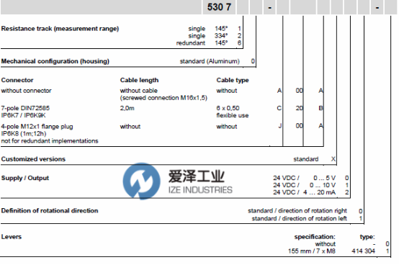Viewport: 399px width, 265px height.
Task: Click the 155 mm / 7 x M8 lever specification
Action: [x=311, y=251]
